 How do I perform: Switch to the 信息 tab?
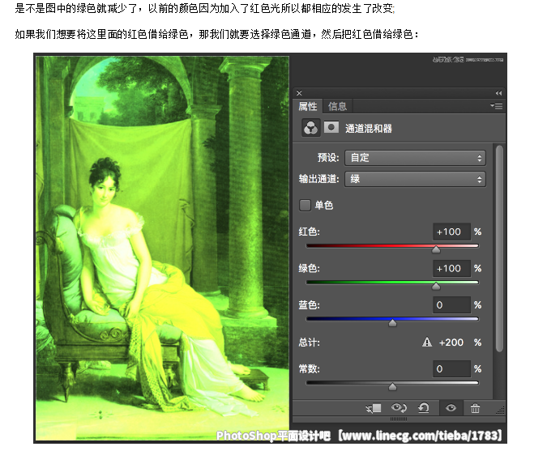[337, 106]
